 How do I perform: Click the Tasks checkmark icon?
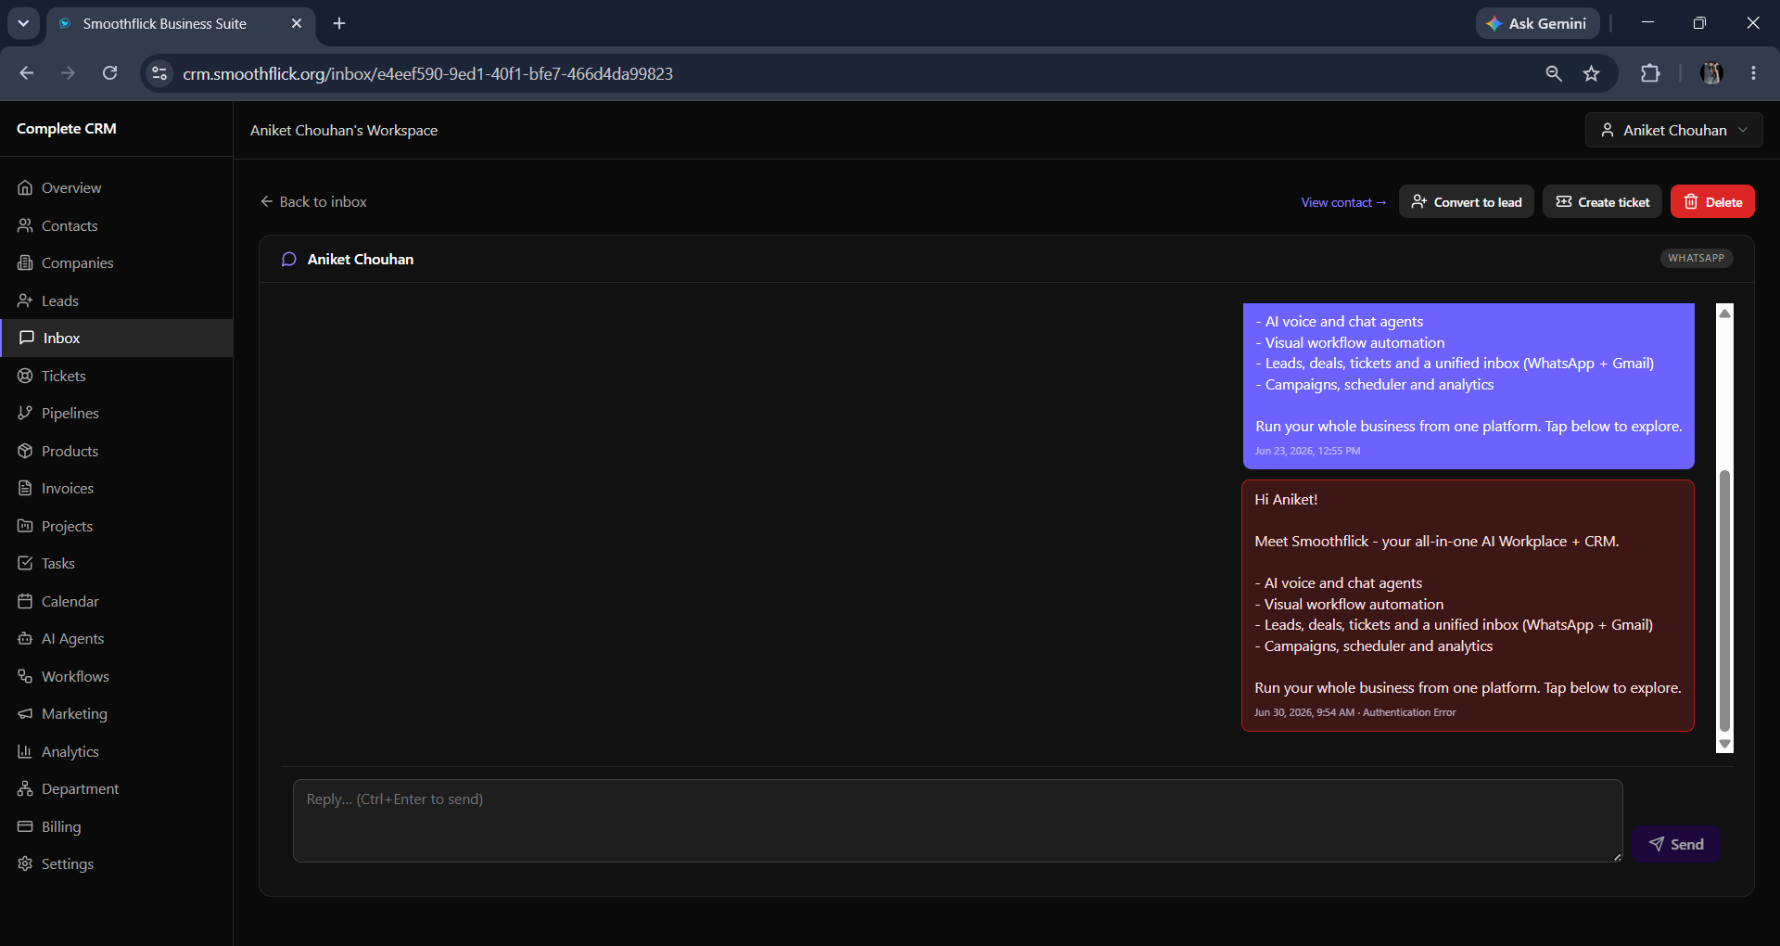[x=25, y=563]
